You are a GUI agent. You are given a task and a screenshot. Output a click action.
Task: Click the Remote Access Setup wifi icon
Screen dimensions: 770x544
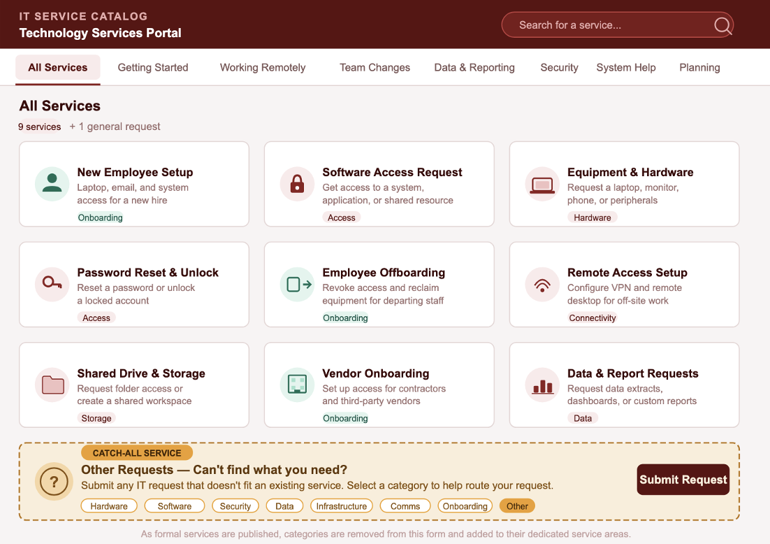pos(542,284)
